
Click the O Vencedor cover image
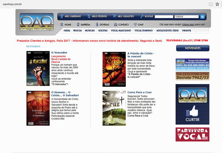click(x=38, y=69)
